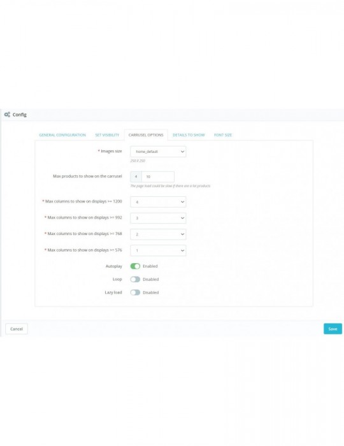Click the chevron arrow on Images size select
This screenshot has height=446, width=344.
[x=183, y=152]
